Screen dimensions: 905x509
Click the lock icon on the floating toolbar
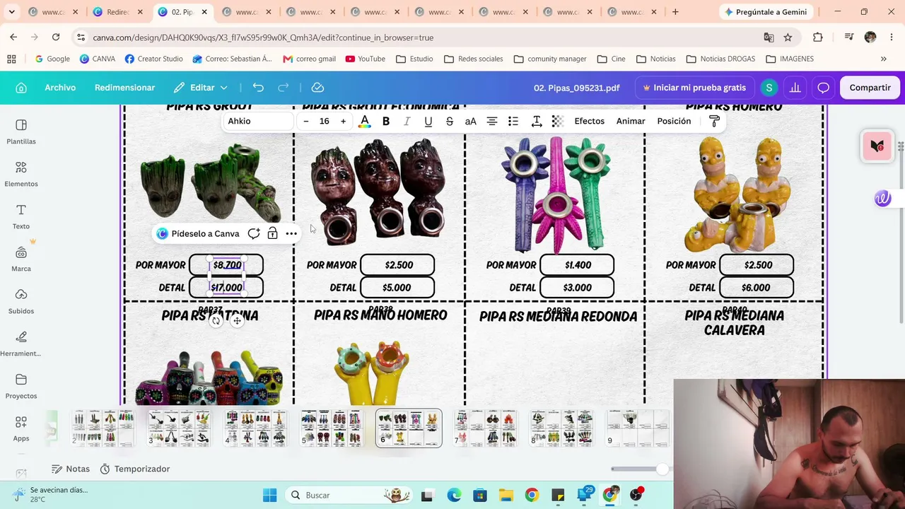[x=272, y=233]
